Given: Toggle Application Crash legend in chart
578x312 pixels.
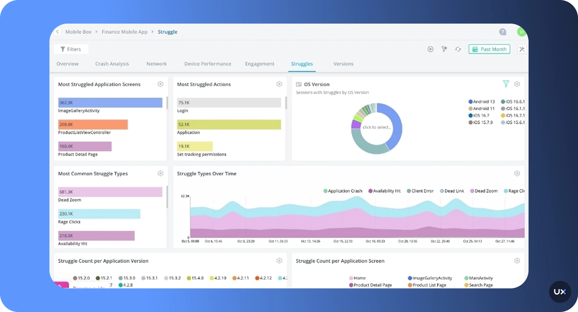Looking at the screenshot, I should point(343,191).
